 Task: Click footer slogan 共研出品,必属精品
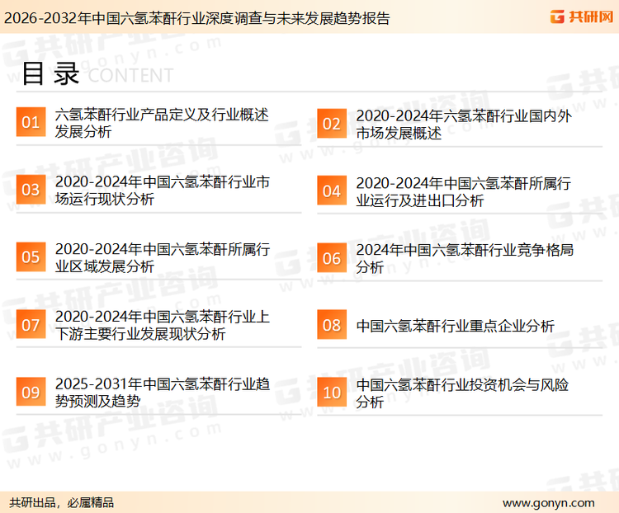[x=62, y=503]
